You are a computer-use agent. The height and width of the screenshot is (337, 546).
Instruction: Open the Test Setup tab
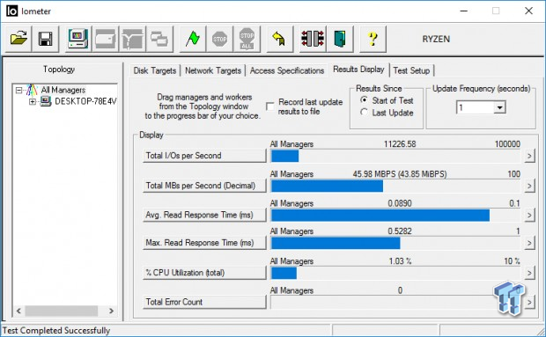click(x=411, y=70)
